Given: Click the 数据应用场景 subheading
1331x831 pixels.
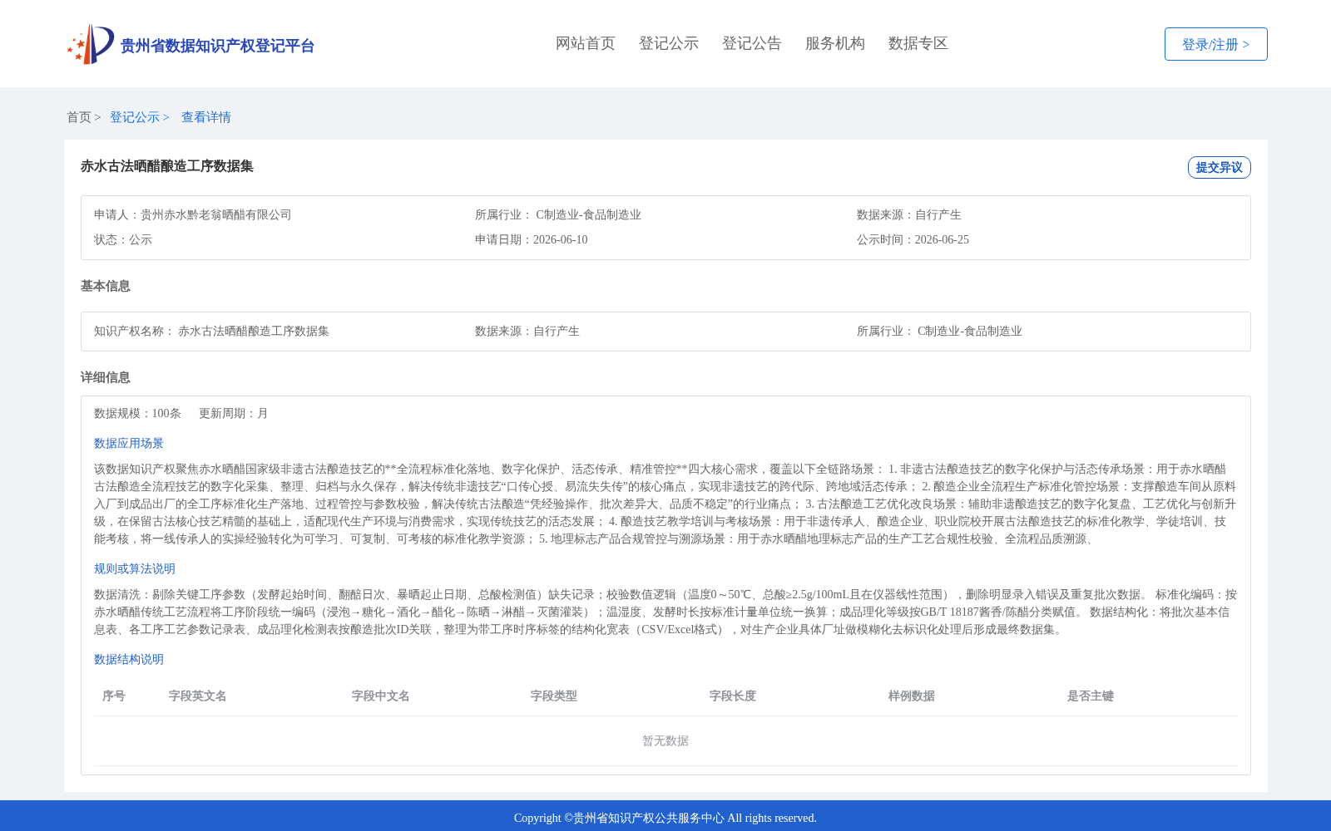Looking at the screenshot, I should tap(129, 443).
